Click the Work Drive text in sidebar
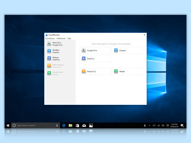This screenshot has height=143, width=191. point(57,43)
